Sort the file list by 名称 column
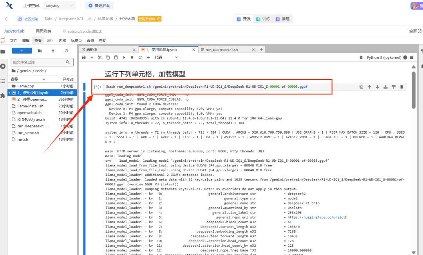423x255 pixels. coord(28,79)
